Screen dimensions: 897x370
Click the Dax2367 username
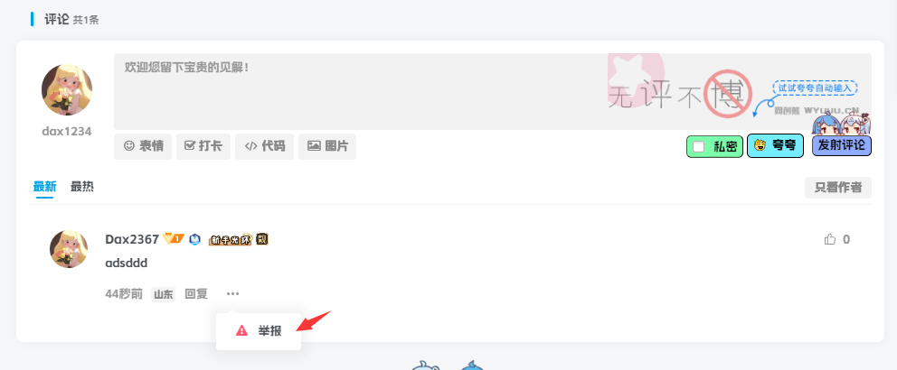[132, 239]
